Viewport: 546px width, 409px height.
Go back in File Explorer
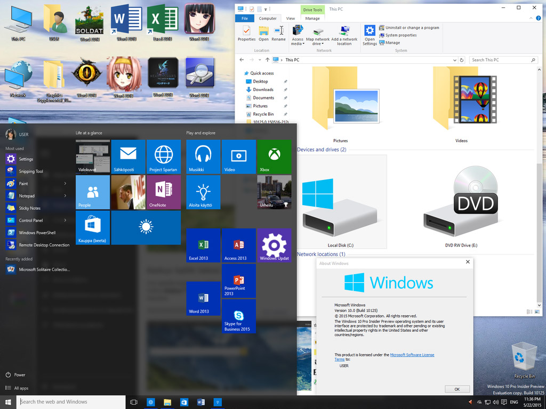pyautogui.click(x=242, y=60)
